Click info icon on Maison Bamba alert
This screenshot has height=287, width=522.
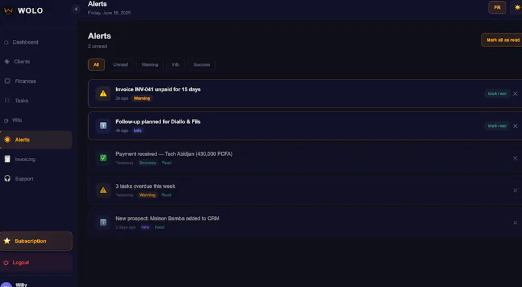103,222
